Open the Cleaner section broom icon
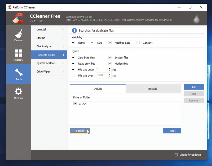Screen dimensions: 212x166 [x=18, y=33]
